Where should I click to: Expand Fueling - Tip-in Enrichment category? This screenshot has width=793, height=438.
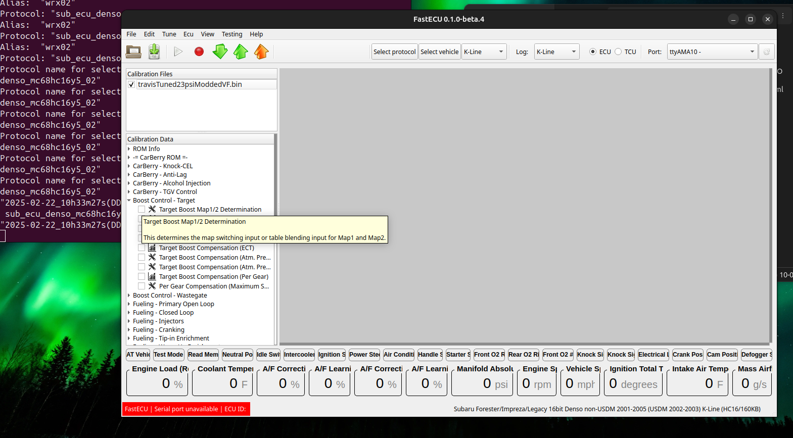click(x=129, y=338)
